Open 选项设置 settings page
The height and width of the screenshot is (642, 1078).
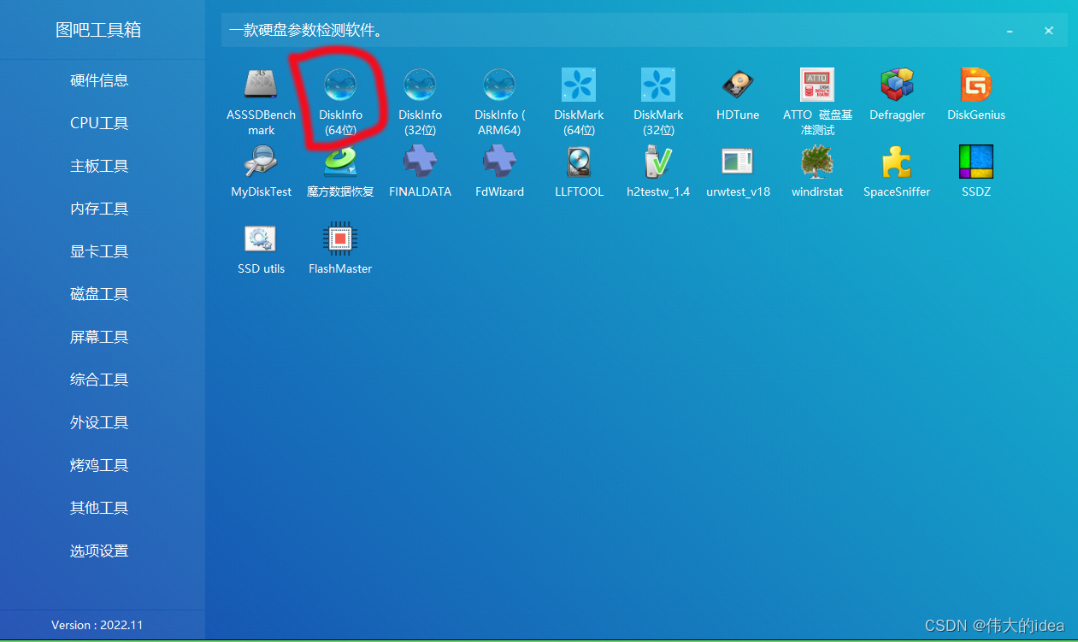tap(99, 551)
